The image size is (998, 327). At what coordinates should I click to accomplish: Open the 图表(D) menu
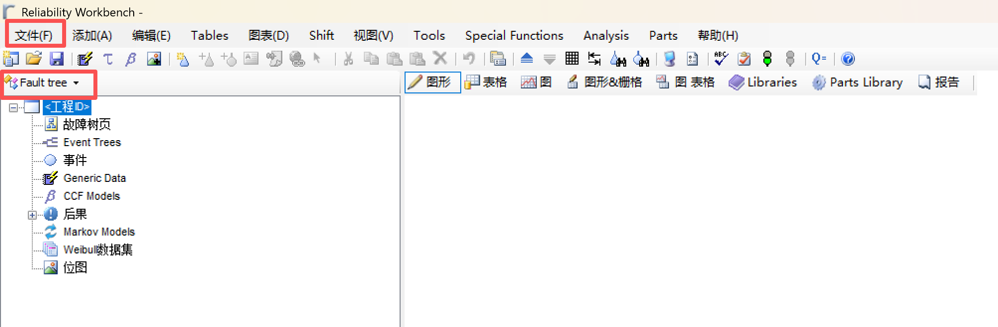268,35
